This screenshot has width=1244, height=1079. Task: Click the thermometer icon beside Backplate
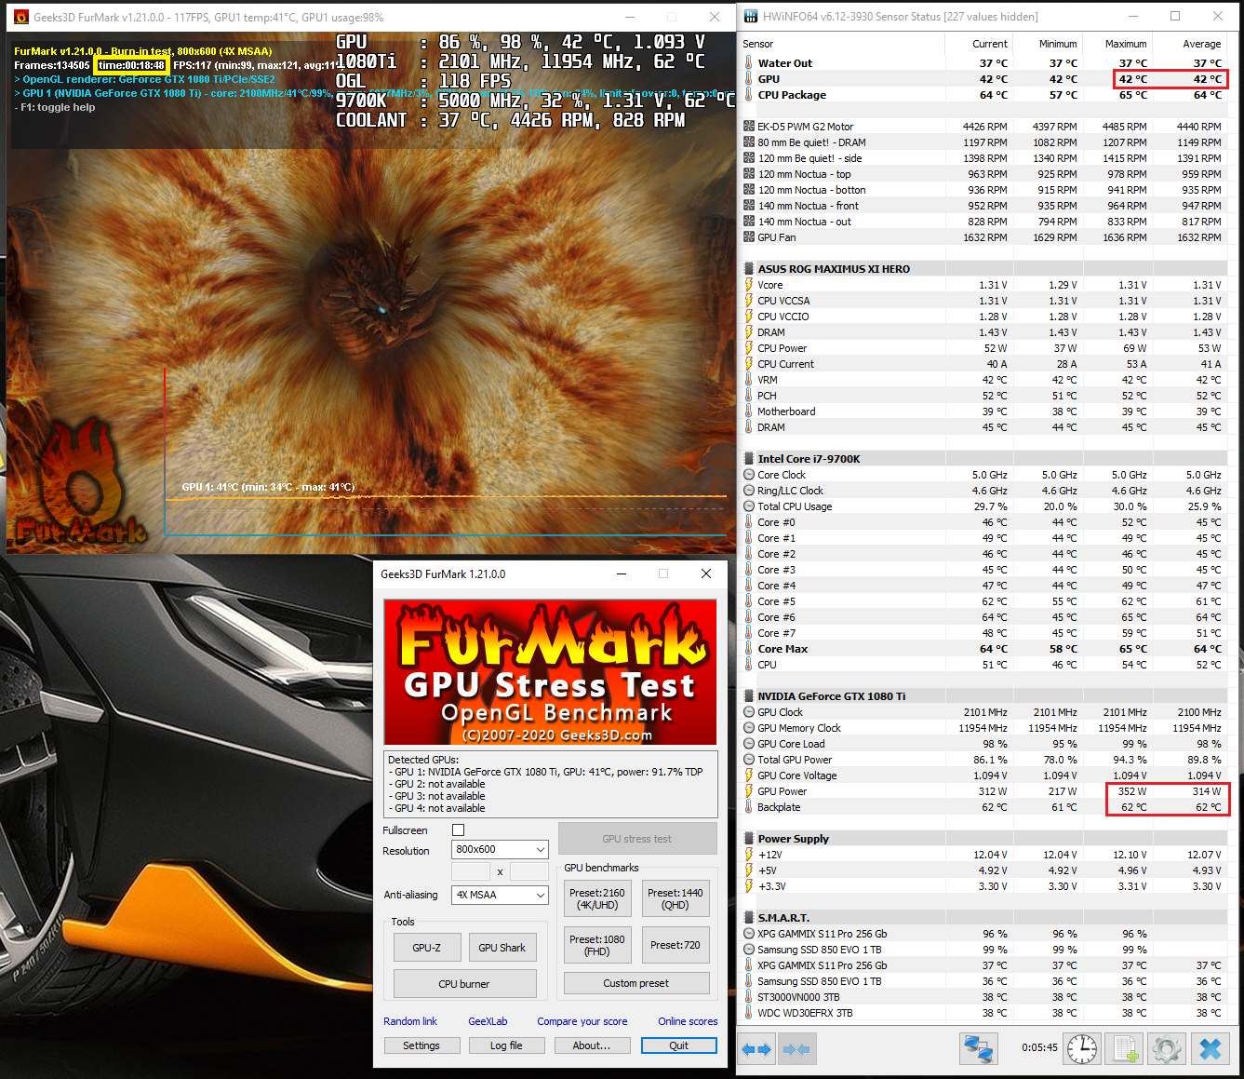tap(749, 807)
